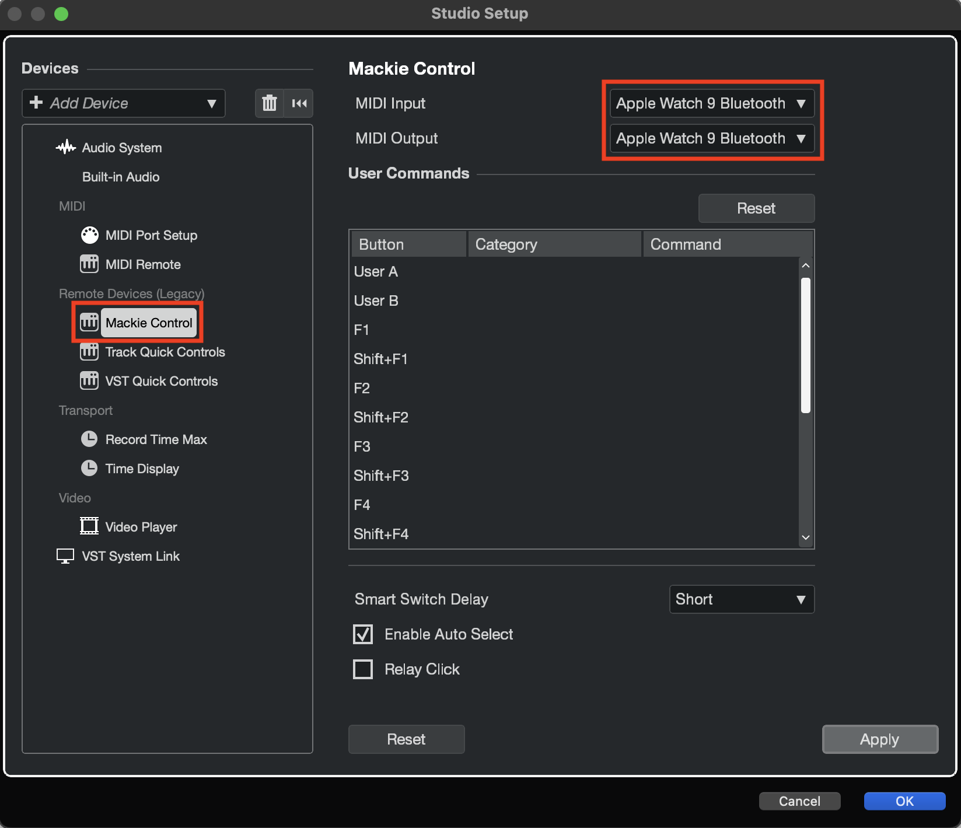Click the Button column header
The image size is (961, 828).
(x=408, y=244)
